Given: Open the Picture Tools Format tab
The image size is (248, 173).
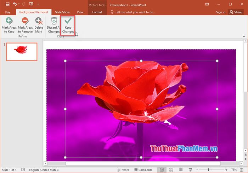Looking at the screenshot, I should (97, 12).
